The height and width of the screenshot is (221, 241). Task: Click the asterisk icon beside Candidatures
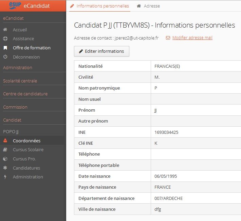click(x=5, y=168)
